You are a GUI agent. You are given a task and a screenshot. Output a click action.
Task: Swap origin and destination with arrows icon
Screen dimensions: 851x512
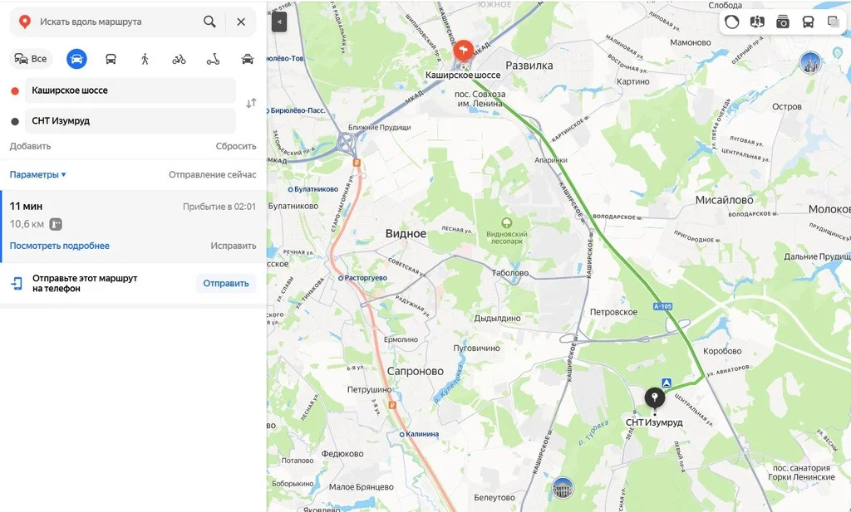[251, 103]
